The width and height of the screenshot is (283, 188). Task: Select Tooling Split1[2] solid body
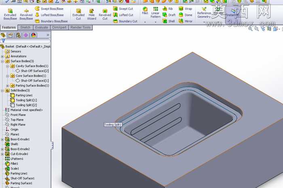coord(23,105)
